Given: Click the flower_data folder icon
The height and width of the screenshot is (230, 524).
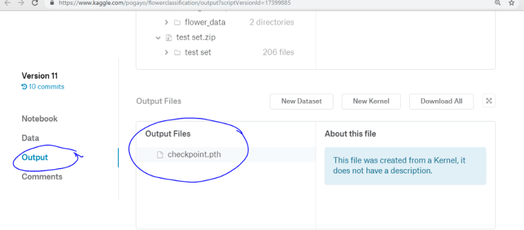Looking at the screenshot, I should (177, 23).
